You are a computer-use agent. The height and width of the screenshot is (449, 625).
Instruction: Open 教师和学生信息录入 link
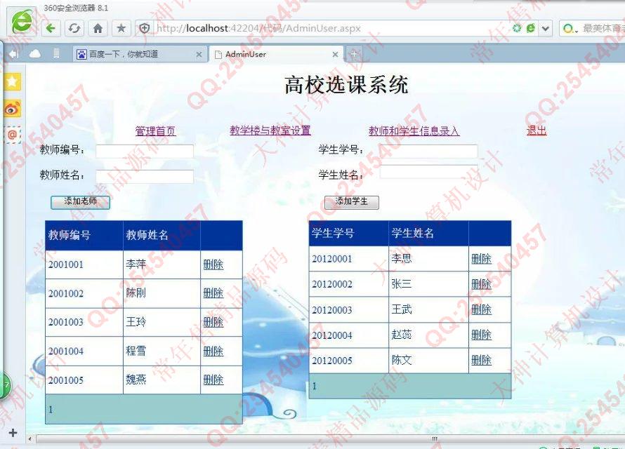pos(414,131)
